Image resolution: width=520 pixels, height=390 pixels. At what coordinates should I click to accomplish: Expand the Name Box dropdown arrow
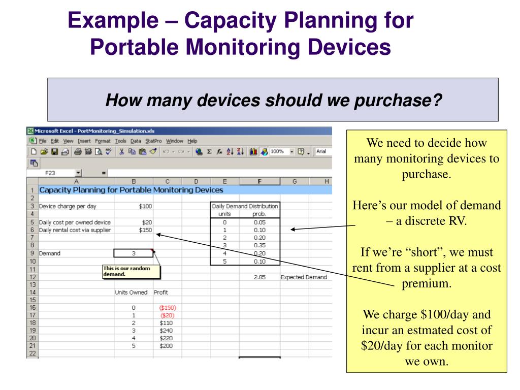tap(78, 173)
